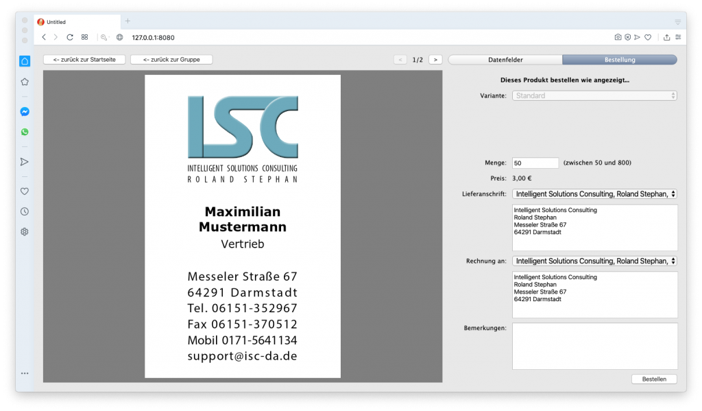Open WhatsApp from the sidebar
Viewport: 702px width, 411px height.
click(25, 132)
